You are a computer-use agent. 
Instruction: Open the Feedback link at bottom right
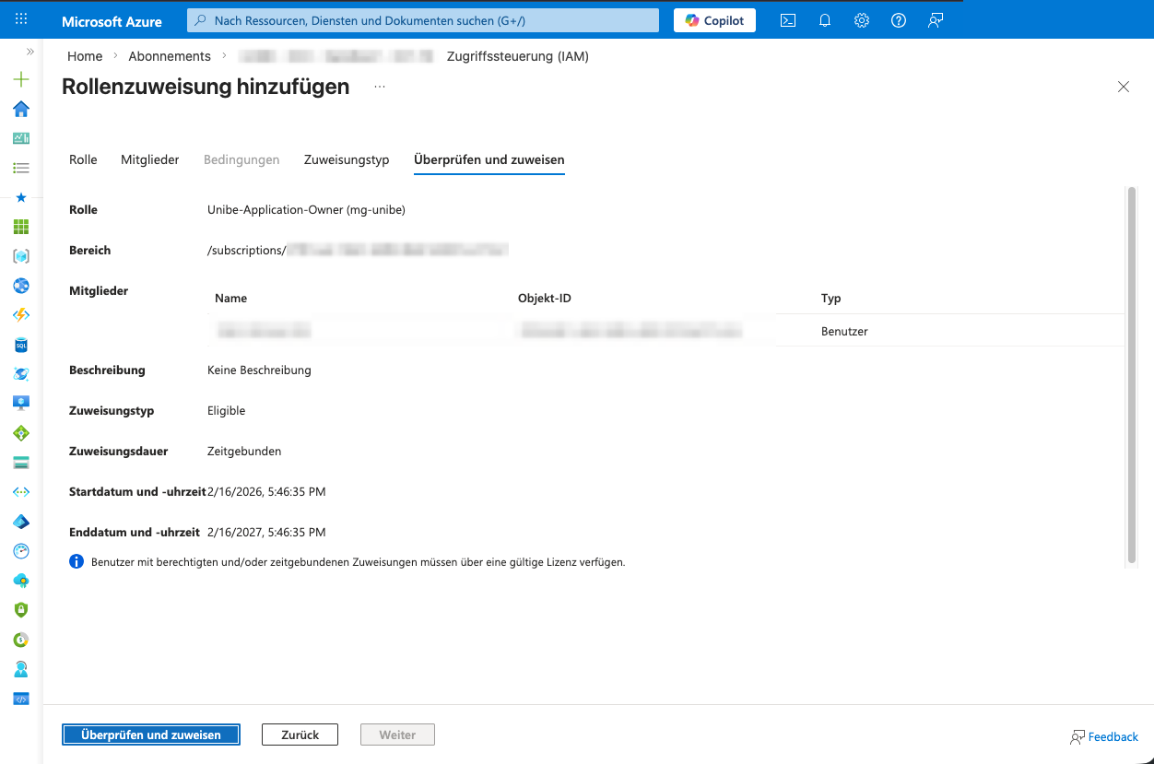click(x=1104, y=735)
